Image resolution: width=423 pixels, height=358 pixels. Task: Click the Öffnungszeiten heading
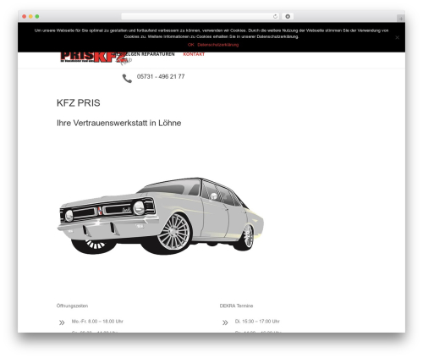72,306
